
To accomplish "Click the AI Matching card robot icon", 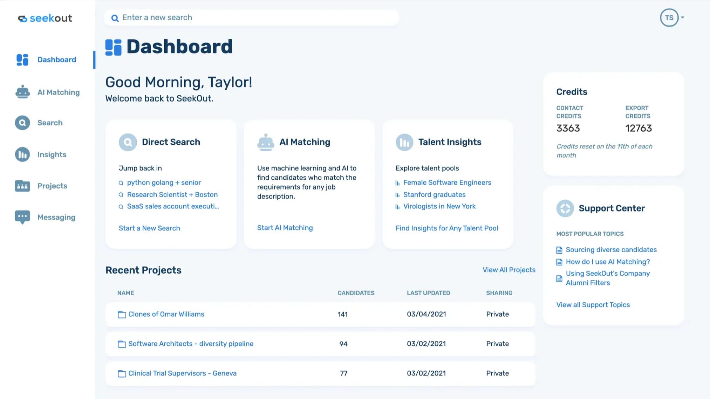I will click(x=266, y=142).
